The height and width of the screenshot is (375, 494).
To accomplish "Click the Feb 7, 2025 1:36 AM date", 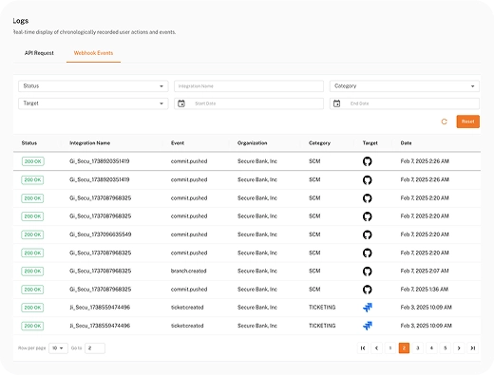I will 424,290.
